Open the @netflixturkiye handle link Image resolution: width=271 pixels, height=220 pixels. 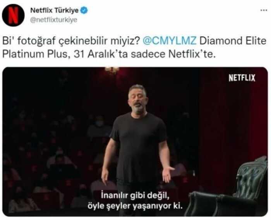pyautogui.click(x=54, y=20)
